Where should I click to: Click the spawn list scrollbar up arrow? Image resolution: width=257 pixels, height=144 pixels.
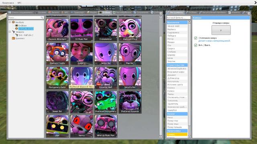tap(161, 17)
